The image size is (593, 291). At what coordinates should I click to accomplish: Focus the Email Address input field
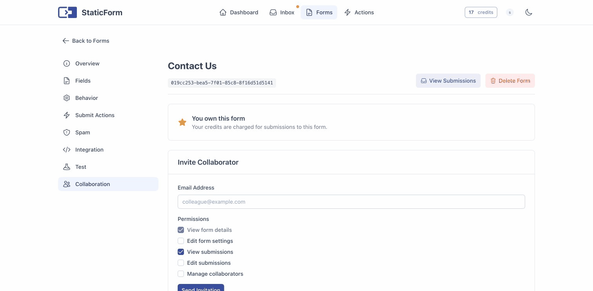[351, 202]
